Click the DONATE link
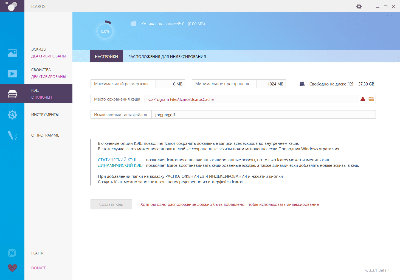This screenshot has width=400, height=280. tap(38, 268)
